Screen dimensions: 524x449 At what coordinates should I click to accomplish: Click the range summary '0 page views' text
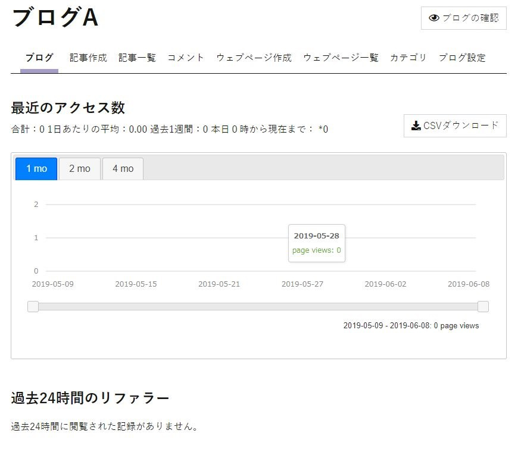pos(456,325)
